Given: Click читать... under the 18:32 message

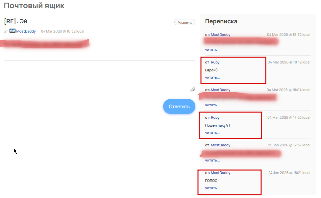Looking at the screenshot, I should coord(212,50).
